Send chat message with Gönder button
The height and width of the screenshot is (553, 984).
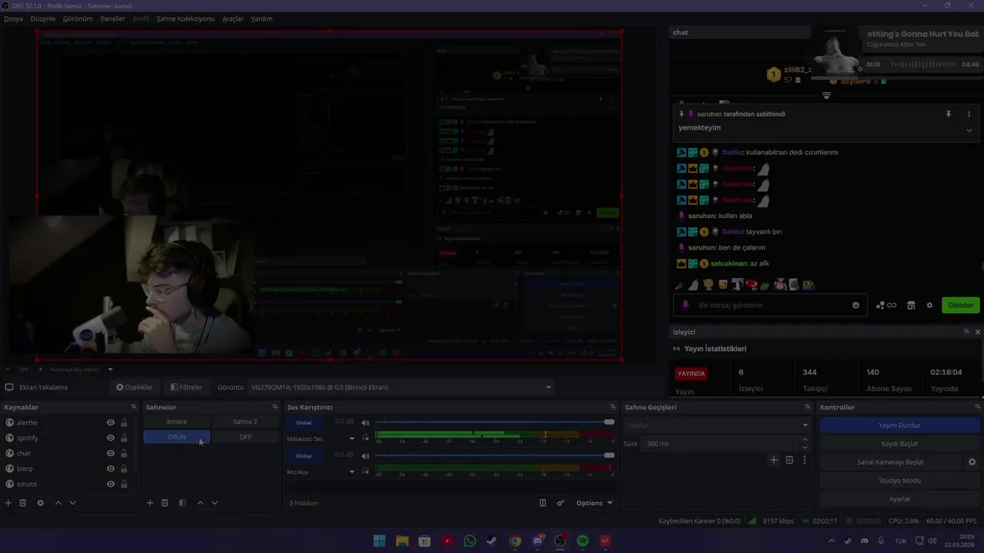click(960, 305)
